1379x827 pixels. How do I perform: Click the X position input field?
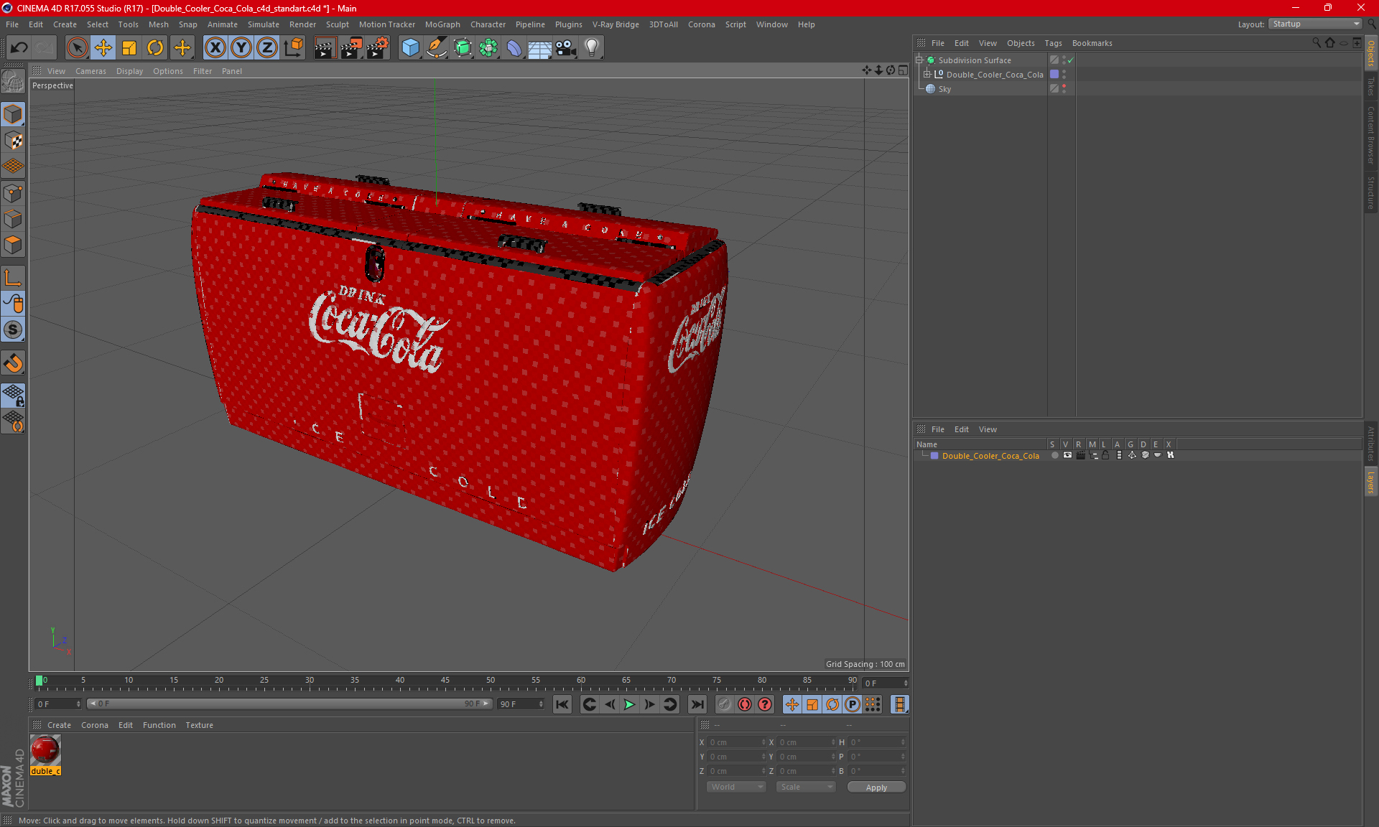point(735,742)
